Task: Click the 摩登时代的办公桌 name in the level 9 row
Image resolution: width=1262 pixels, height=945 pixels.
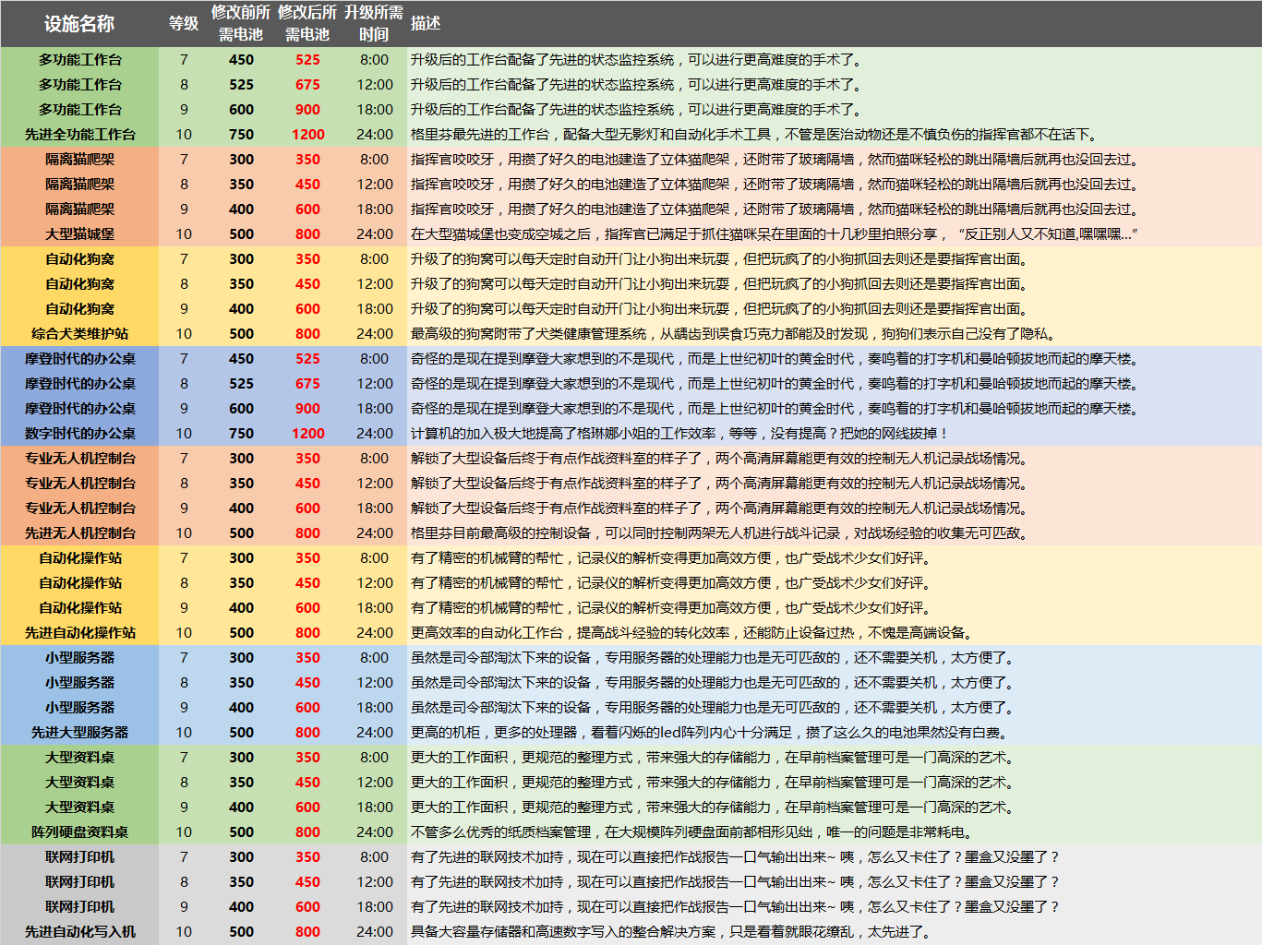Action: tap(80, 409)
